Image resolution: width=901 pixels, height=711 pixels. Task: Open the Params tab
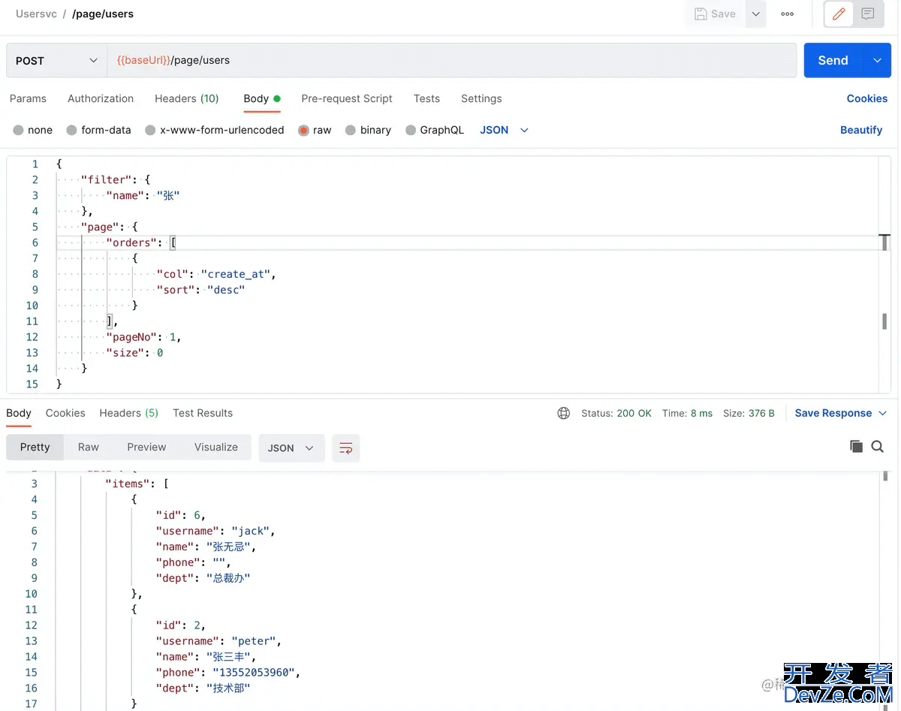tap(28, 98)
